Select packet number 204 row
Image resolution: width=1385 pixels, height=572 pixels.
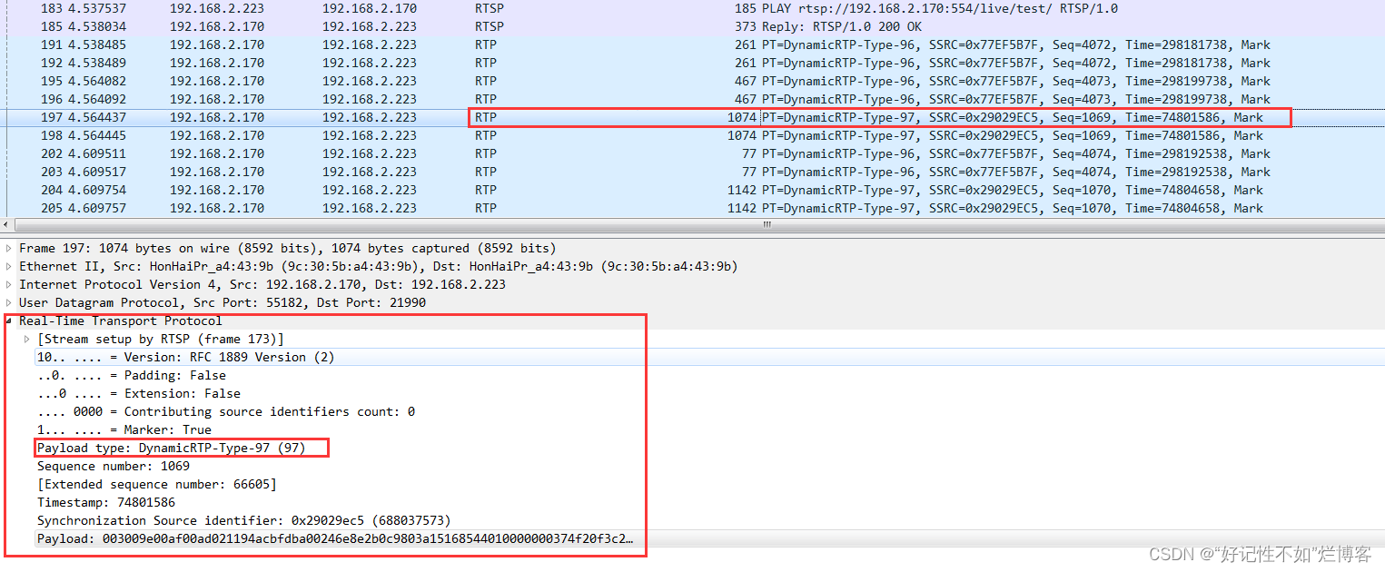[692, 190]
